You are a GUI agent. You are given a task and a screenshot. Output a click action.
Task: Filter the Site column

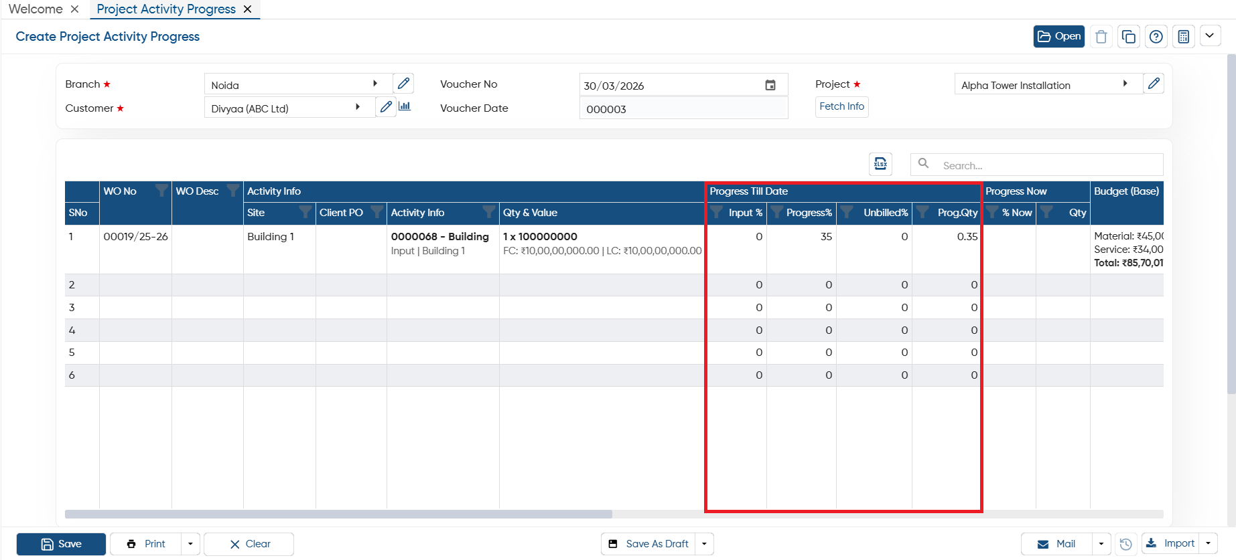tap(305, 212)
